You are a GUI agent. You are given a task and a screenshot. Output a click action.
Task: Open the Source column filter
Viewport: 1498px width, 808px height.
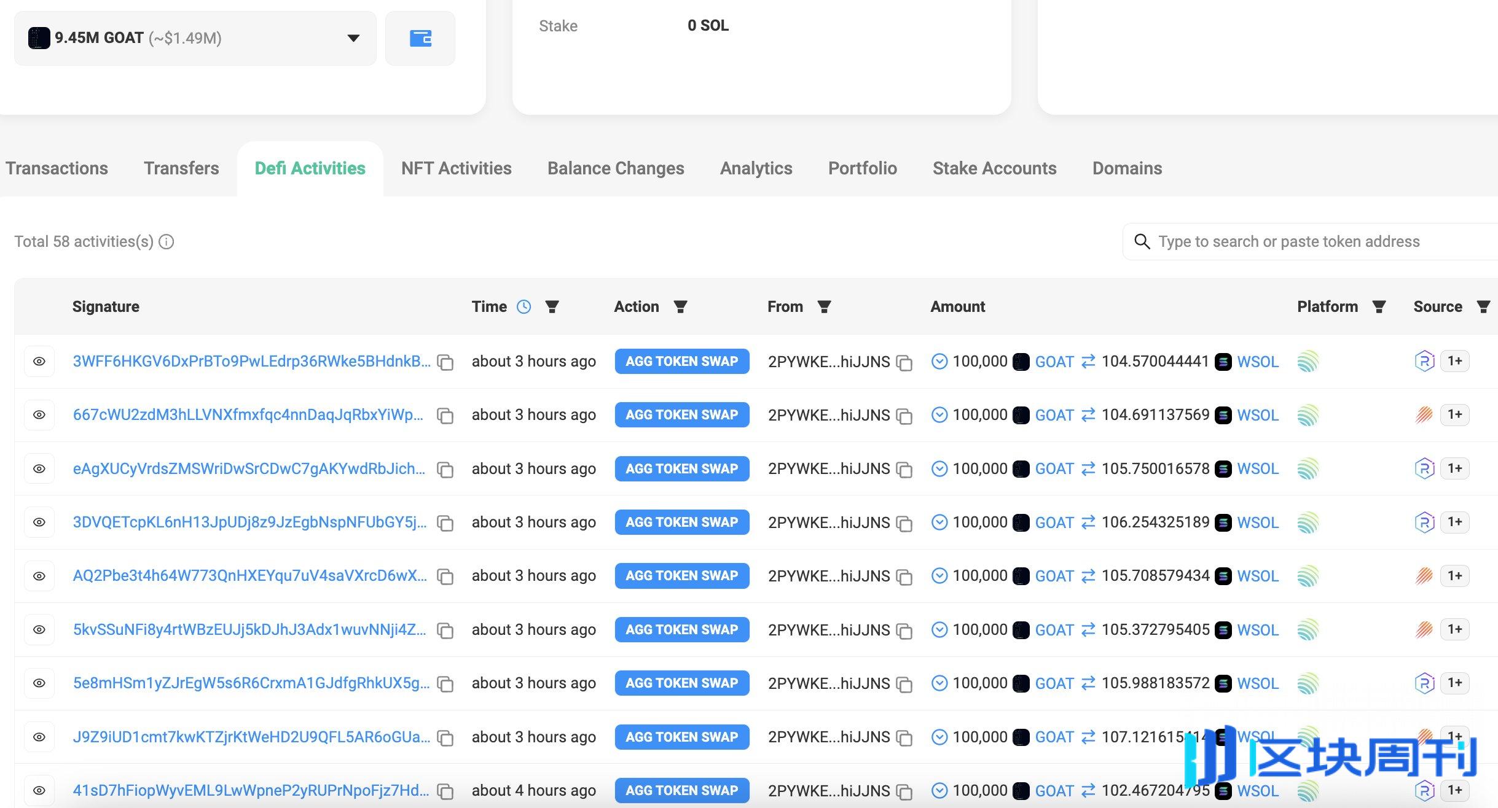coord(1483,306)
